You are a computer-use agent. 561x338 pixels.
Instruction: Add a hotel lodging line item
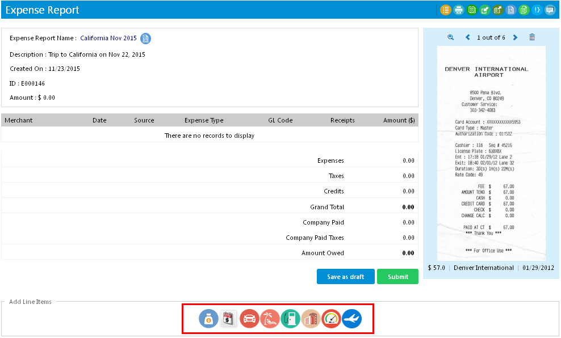[311, 318]
